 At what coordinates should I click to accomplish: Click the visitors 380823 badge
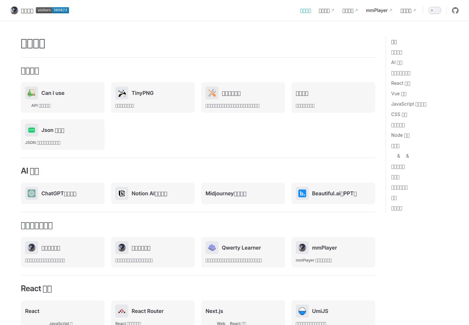[52, 10]
